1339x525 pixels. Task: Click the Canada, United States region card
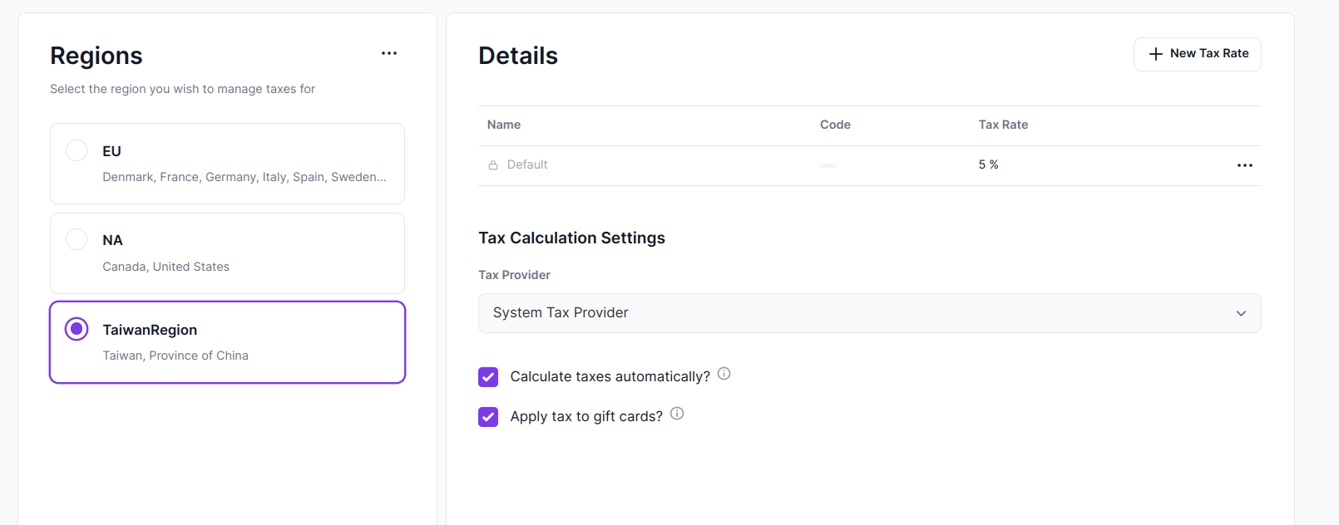(227, 253)
